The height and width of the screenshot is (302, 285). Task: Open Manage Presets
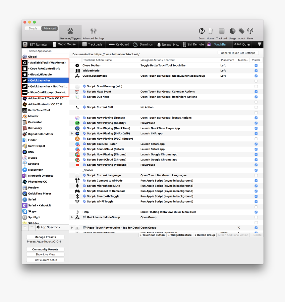point(45,237)
